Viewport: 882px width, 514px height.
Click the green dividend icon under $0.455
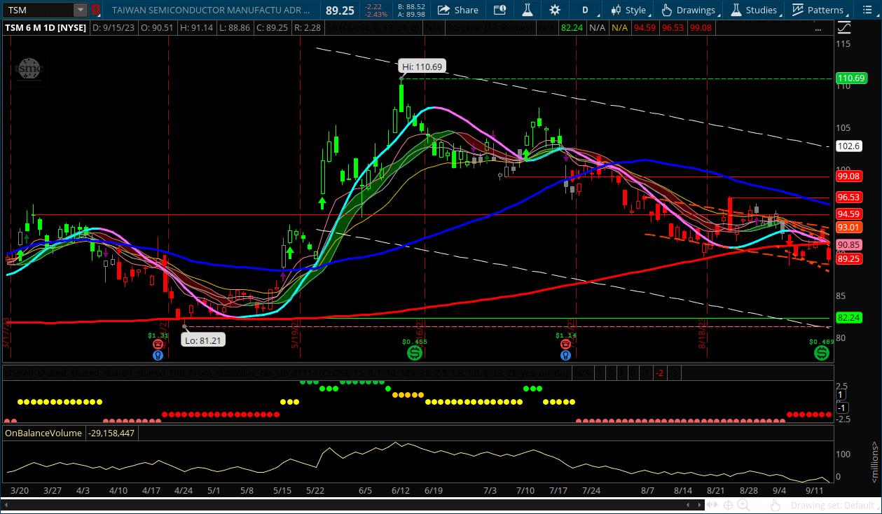414,353
